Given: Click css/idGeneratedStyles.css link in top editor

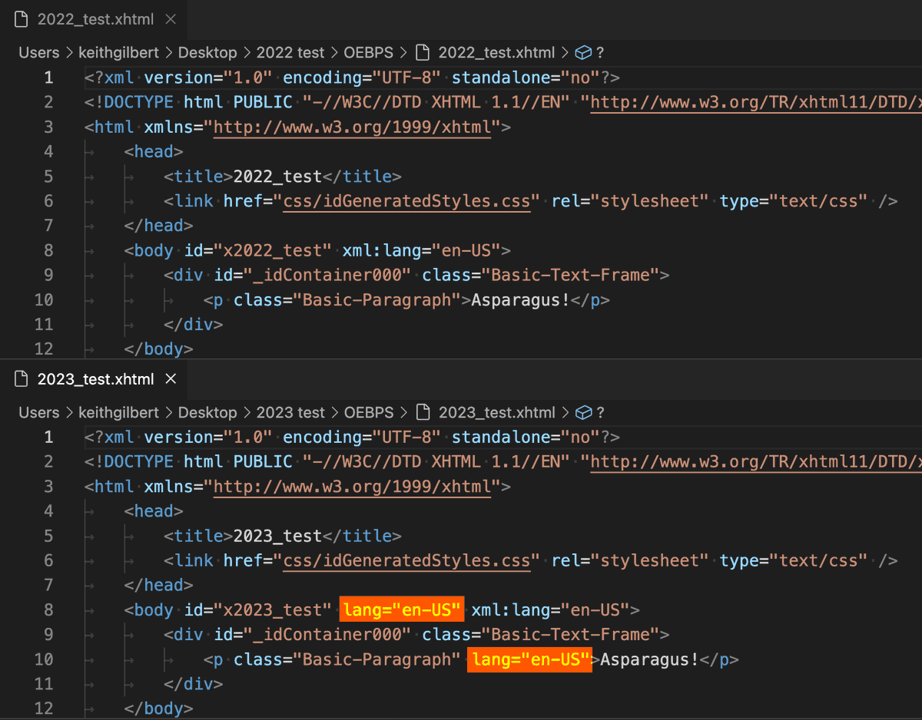Looking at the screenshot, I should 406,201.
